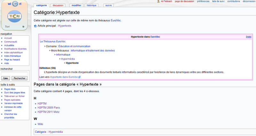Open Version imprimable
The height and width of the screenshot is (136, 256).
[13, 103]
